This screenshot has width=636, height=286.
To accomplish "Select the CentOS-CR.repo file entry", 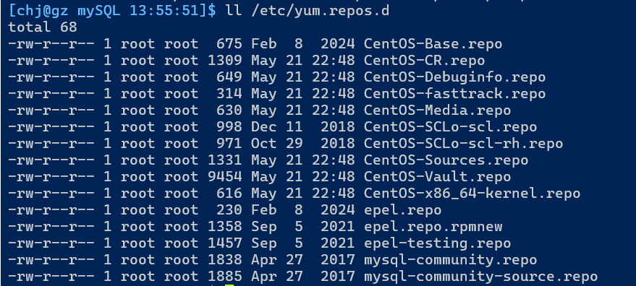I will tap(424, 61).
